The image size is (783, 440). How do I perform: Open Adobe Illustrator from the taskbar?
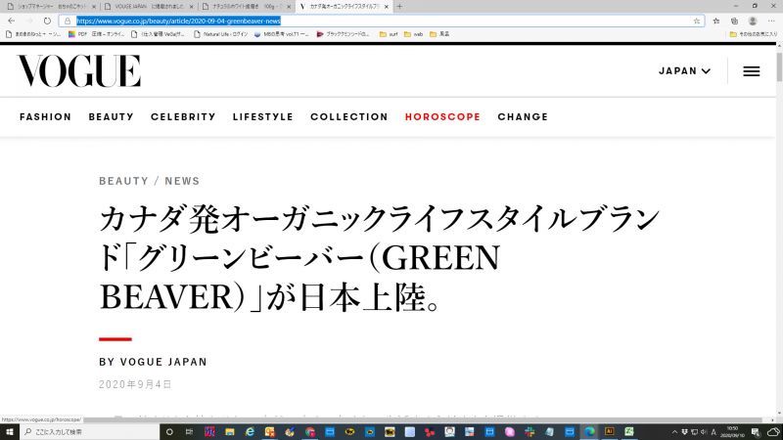tap(609, 431)
